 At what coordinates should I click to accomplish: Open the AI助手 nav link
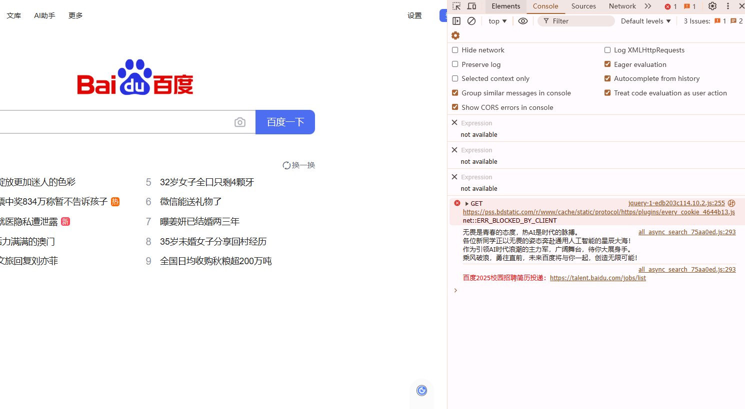[x=44, y=15]
